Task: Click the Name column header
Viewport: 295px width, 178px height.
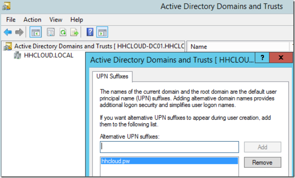Action: [238, 47]
